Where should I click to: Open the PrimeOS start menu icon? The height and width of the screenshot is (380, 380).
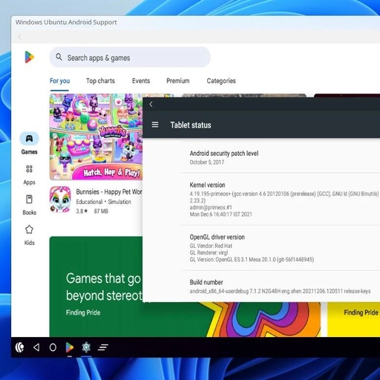click(x=19, y=347)
